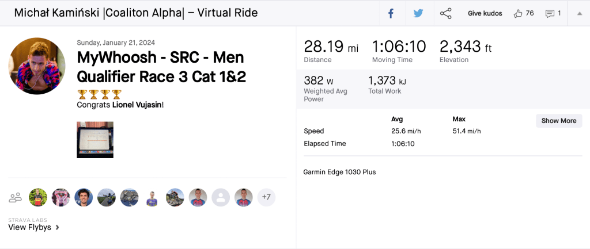Open Michał Kamiński's profile avatar
The image size is (590, 249).
click(x=37, y=66)
